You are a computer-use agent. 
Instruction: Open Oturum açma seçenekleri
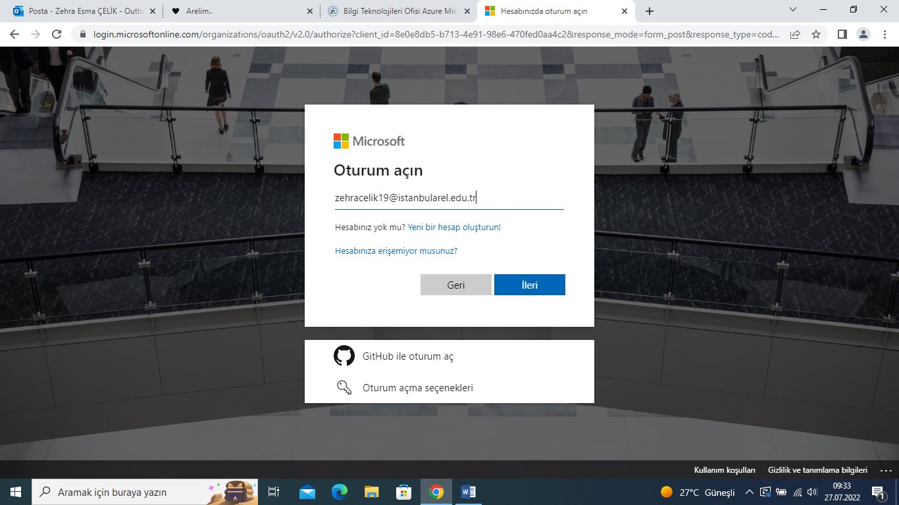point(449,387)
